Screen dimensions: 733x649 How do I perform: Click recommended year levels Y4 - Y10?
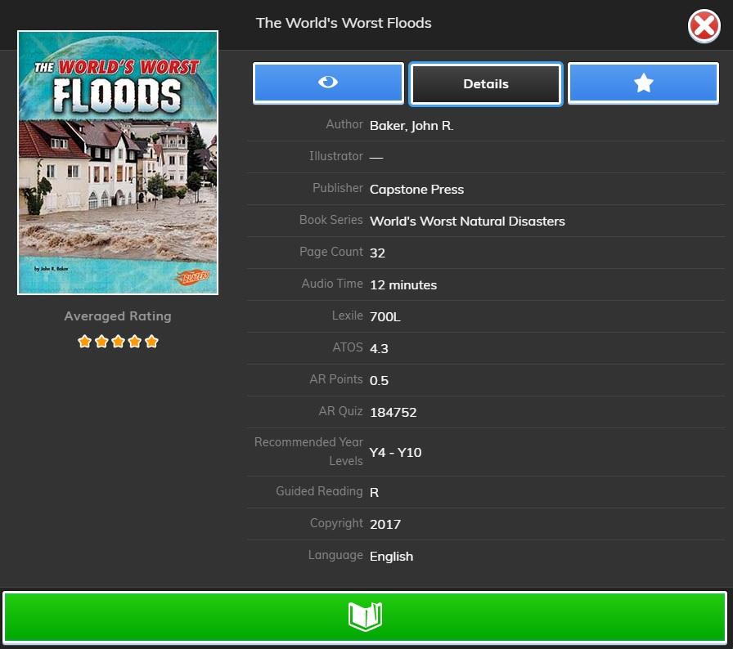396,453
